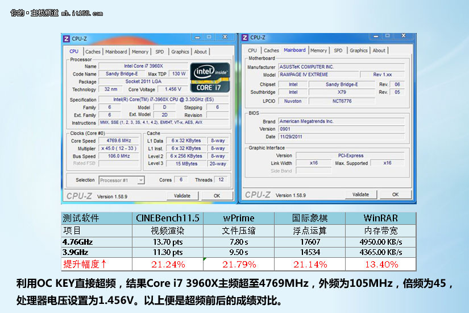Click OK button in right CPU-Z window
Viewport: 469px width, 313px height.
coord(396,195)
